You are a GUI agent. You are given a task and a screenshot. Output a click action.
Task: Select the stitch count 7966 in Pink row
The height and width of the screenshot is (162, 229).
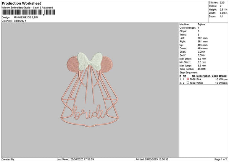(192, 79)
